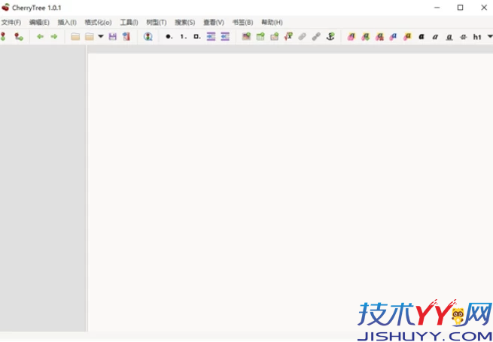
Task: Toggle bold text formatting
Action: (421, 37)
